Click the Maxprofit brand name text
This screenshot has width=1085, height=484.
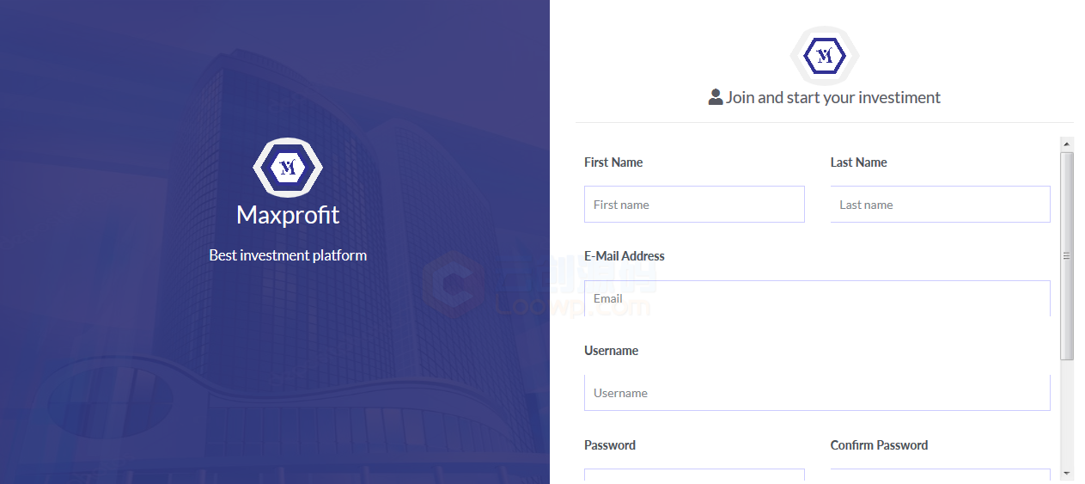coord(288,215)
